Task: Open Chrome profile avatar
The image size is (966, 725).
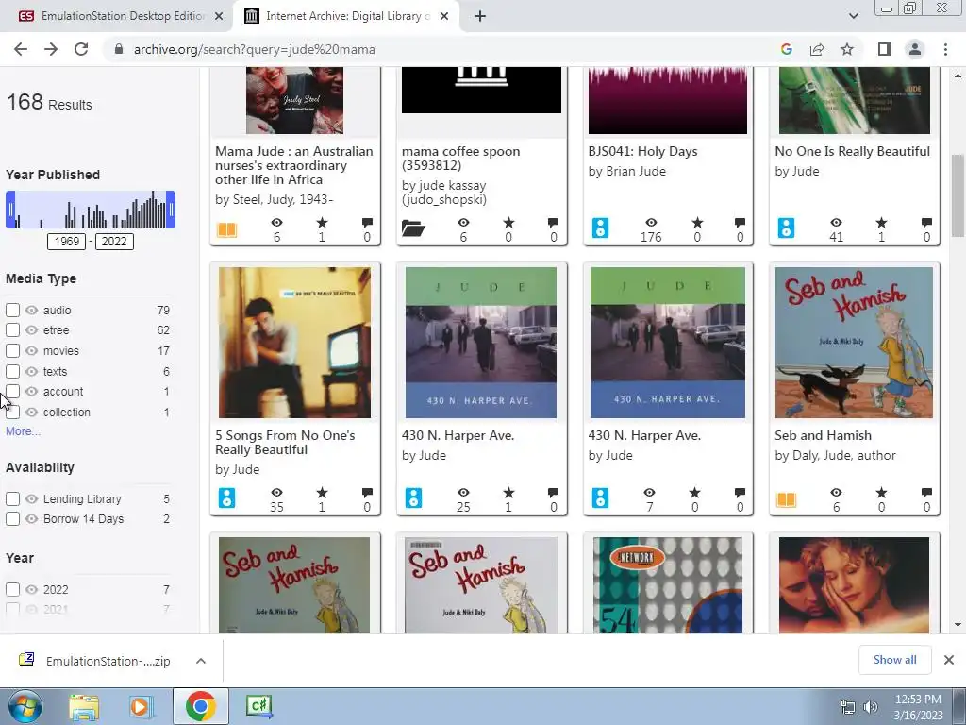Action: (x=915, y=49)
